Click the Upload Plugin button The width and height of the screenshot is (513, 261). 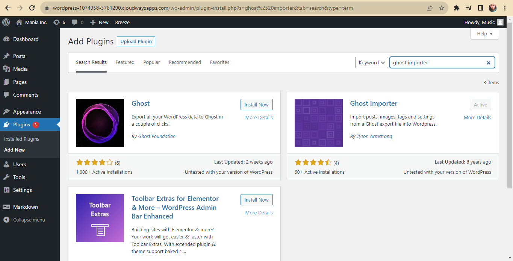(x=136, y=41)
